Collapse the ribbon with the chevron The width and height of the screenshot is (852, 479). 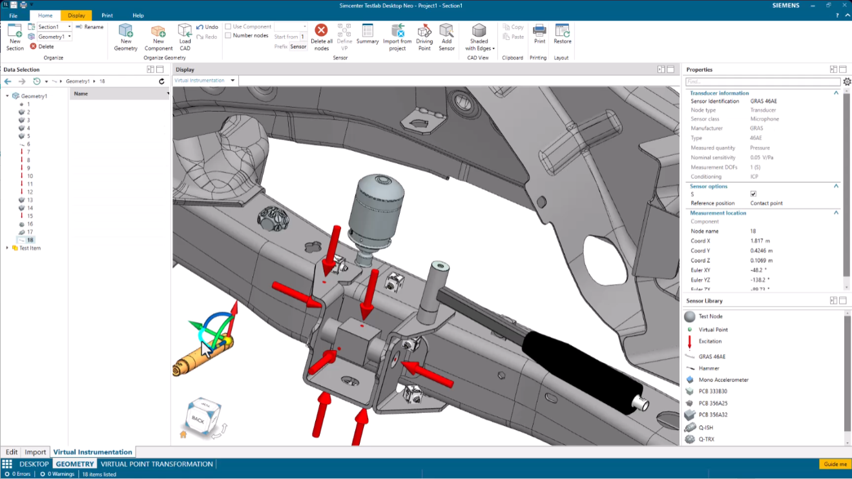click(x=847, y=15)
